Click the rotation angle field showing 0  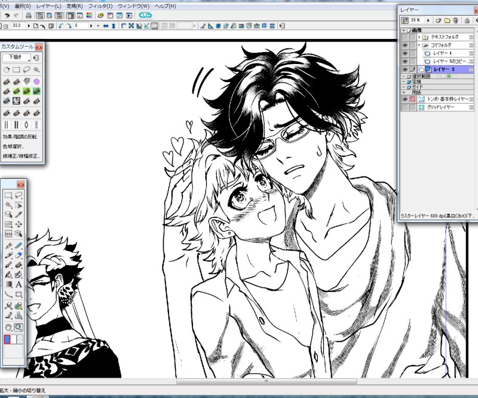(x=81, y=26)
